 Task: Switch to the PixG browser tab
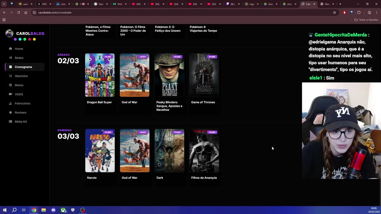(120, 4)
